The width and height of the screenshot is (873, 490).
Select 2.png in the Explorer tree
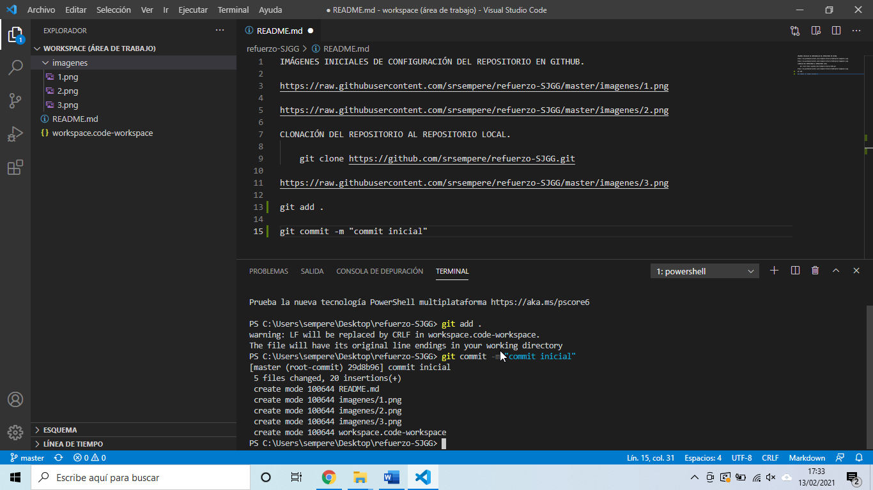[x=134, y=91]
